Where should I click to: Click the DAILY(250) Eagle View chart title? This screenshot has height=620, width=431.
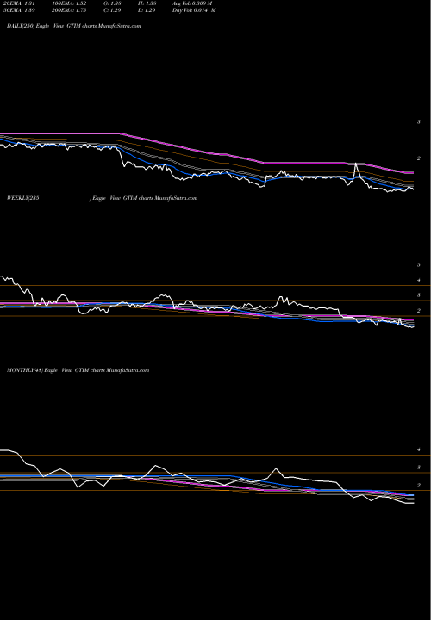click(x=73, y=26)
